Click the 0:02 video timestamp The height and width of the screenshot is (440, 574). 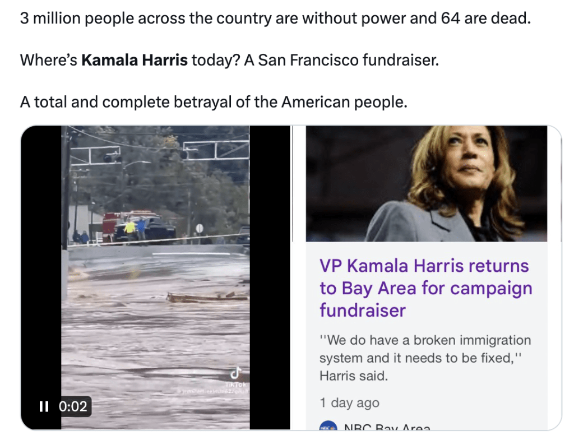[x=73, y=406]
